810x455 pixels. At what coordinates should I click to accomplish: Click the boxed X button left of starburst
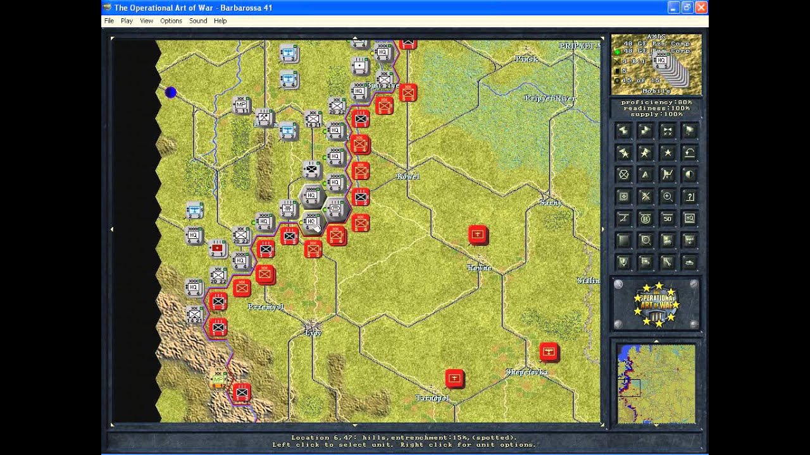(x=624, y=197)
